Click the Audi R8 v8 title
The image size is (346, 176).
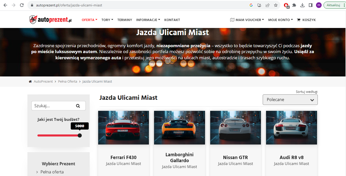pos(291,158)
